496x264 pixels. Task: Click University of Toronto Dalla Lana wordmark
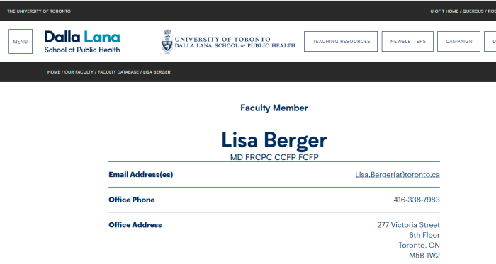(x=235, y=42)
